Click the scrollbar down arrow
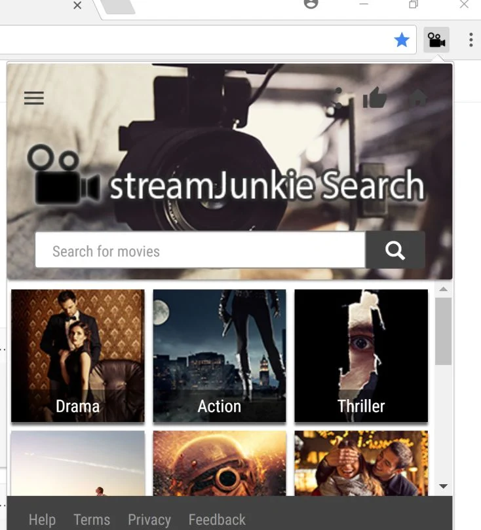 (x=444, y=486)
